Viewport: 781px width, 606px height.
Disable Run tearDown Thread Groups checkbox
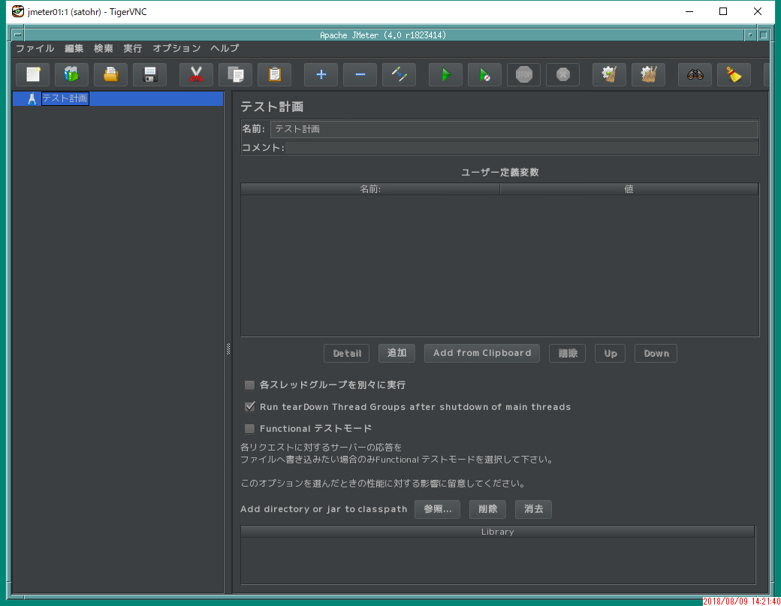pos(249,406)
